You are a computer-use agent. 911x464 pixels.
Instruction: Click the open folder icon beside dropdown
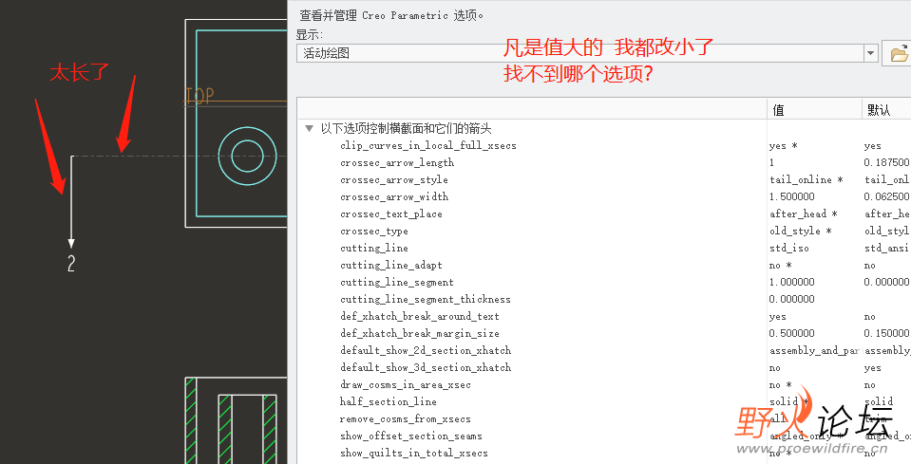coord(899,53)
